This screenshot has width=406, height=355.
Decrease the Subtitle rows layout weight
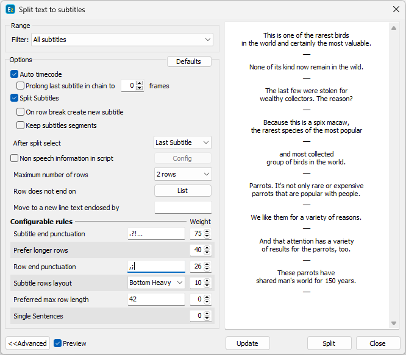click(x=208, y=286)
